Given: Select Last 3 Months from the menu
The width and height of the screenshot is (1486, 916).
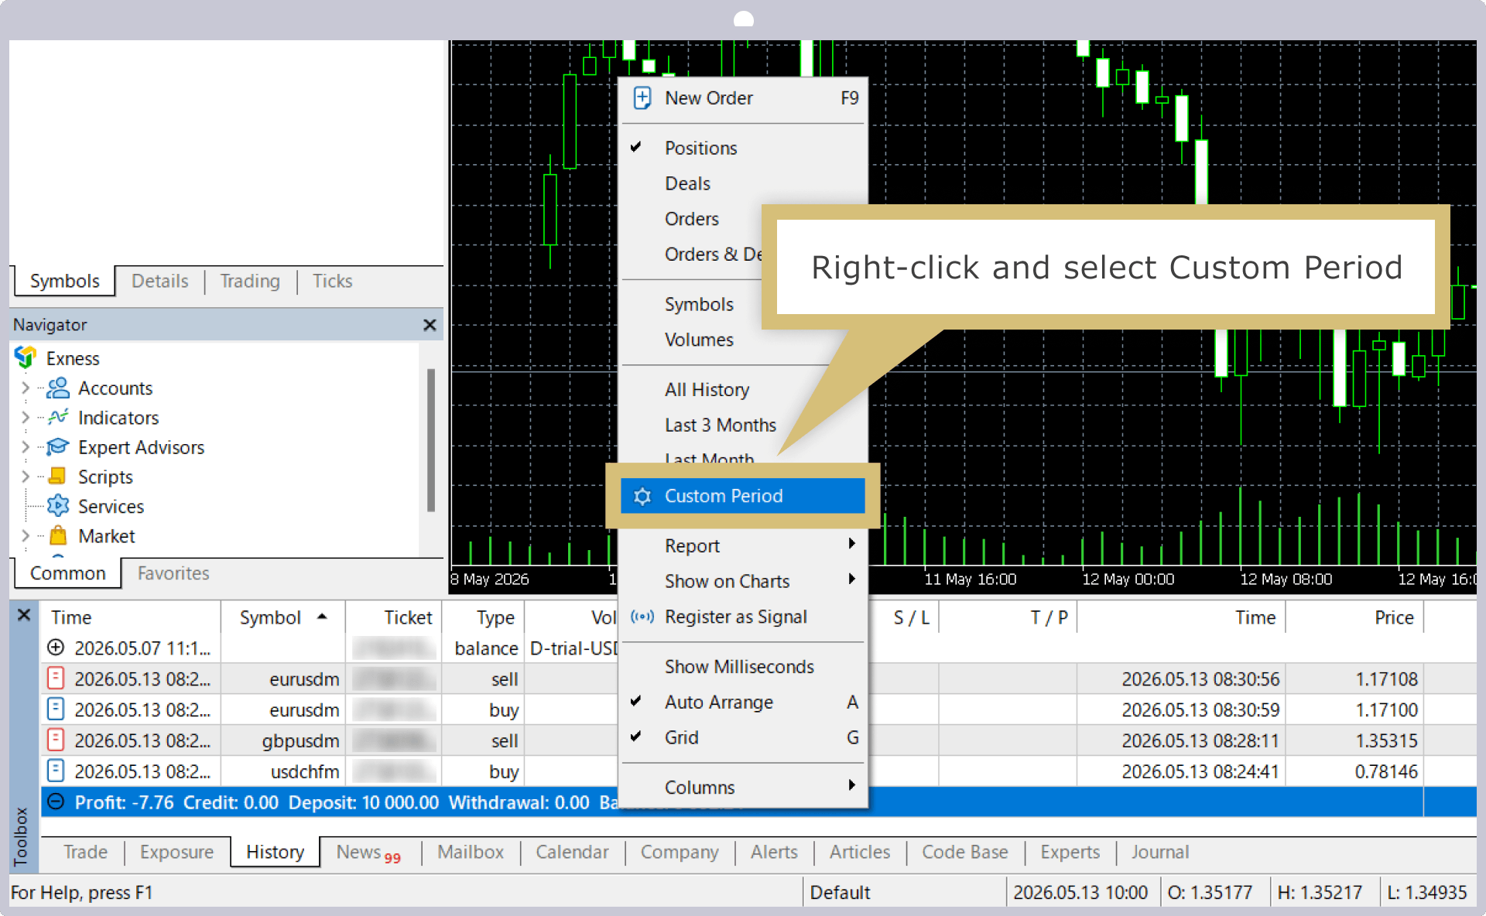Looking at the screenshot, I should click(x=720, y=425).
